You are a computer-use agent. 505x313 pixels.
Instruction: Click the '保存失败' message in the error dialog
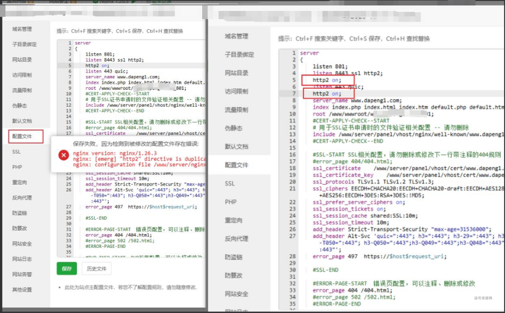tap(136, 144)
